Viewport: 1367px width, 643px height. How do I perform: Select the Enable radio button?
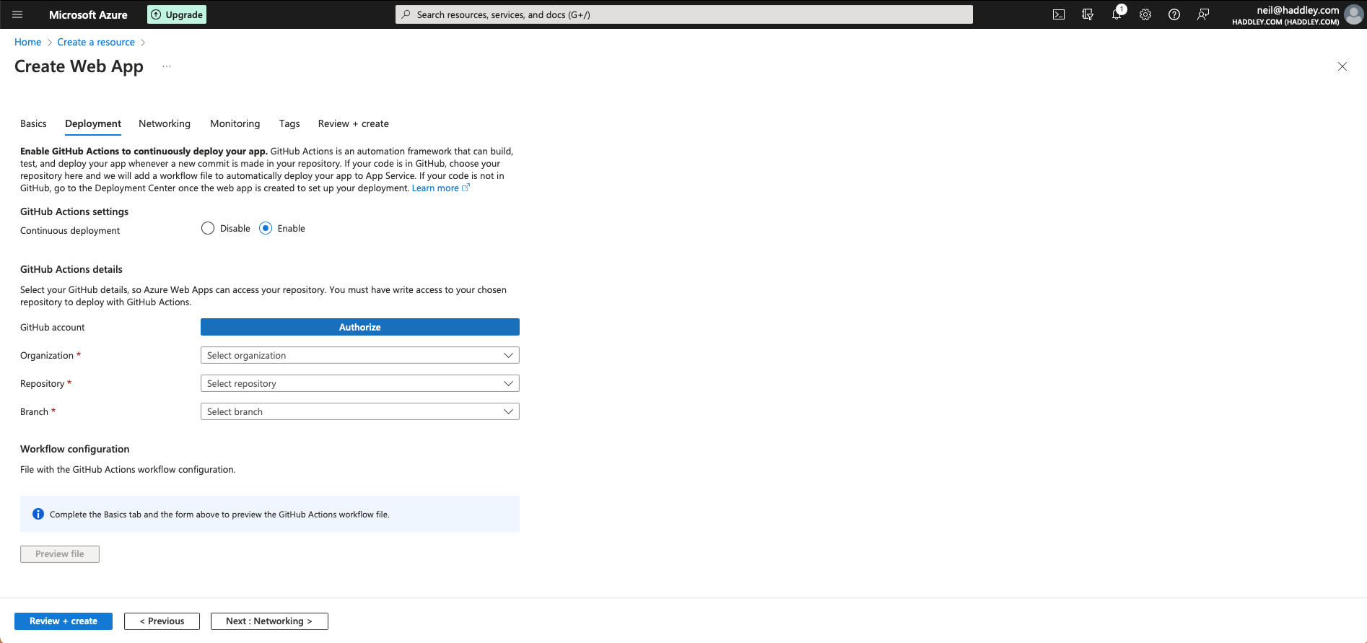click(x=266, y=228)
